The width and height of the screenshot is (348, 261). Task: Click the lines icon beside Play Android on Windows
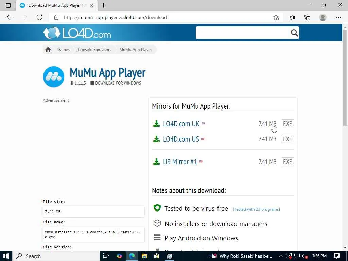pyautogui.click(x=157, y=238)
